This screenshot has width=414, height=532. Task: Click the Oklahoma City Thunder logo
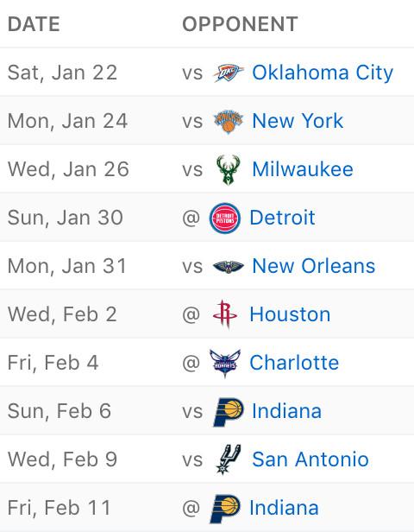(x=229, y=73)
